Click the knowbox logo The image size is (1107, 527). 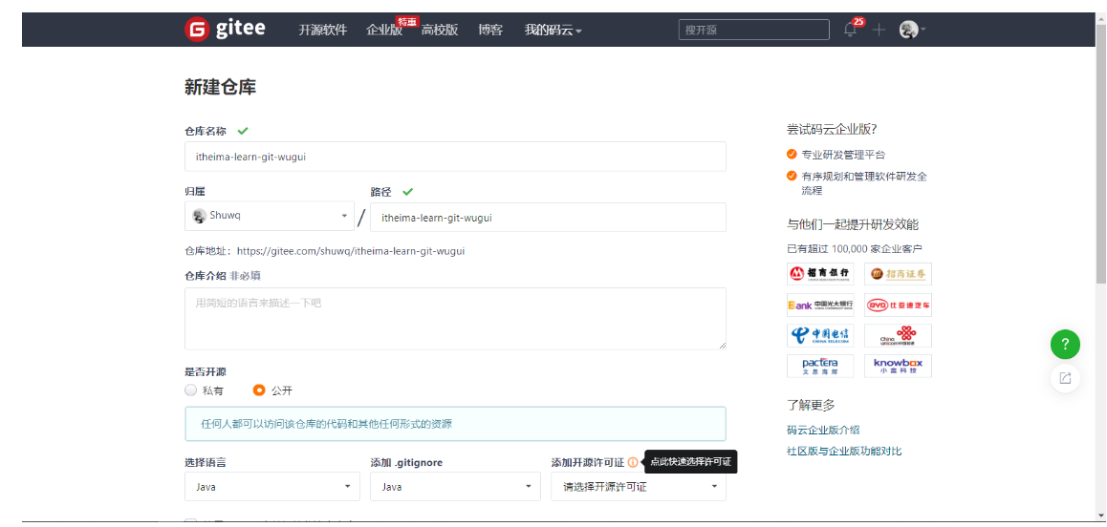(x=898, y=366)
